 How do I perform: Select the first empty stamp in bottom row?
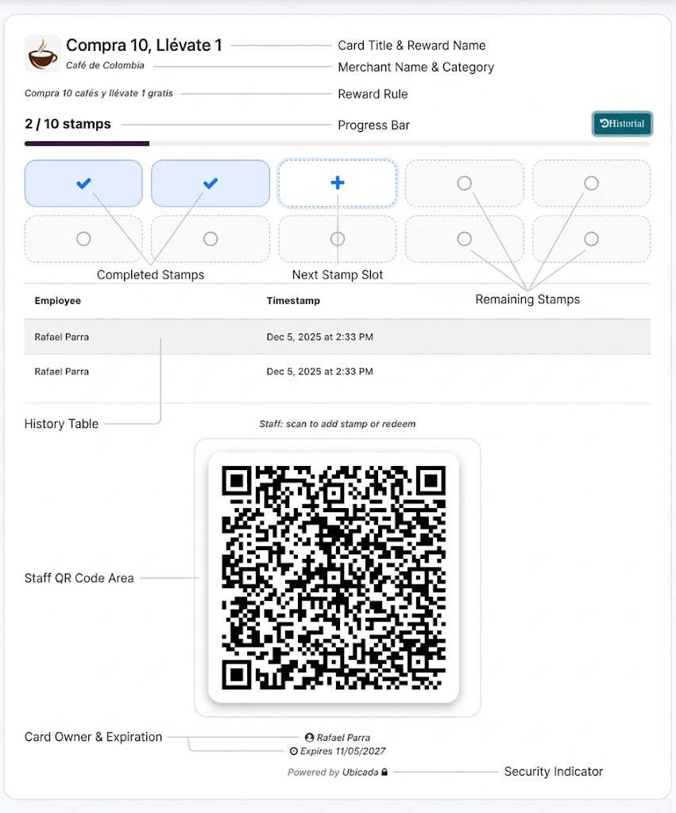[83, 238]
